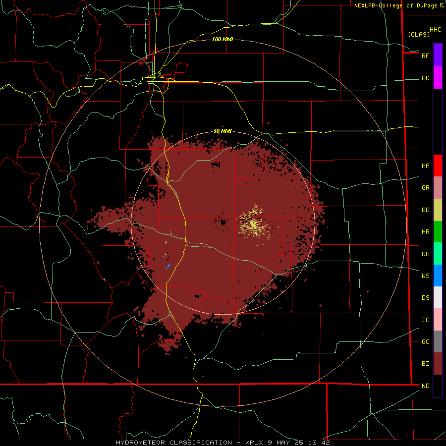This screenshot has height=446, width=446.
Task: Click the RA legend label
Action: [x=425, y=254]
